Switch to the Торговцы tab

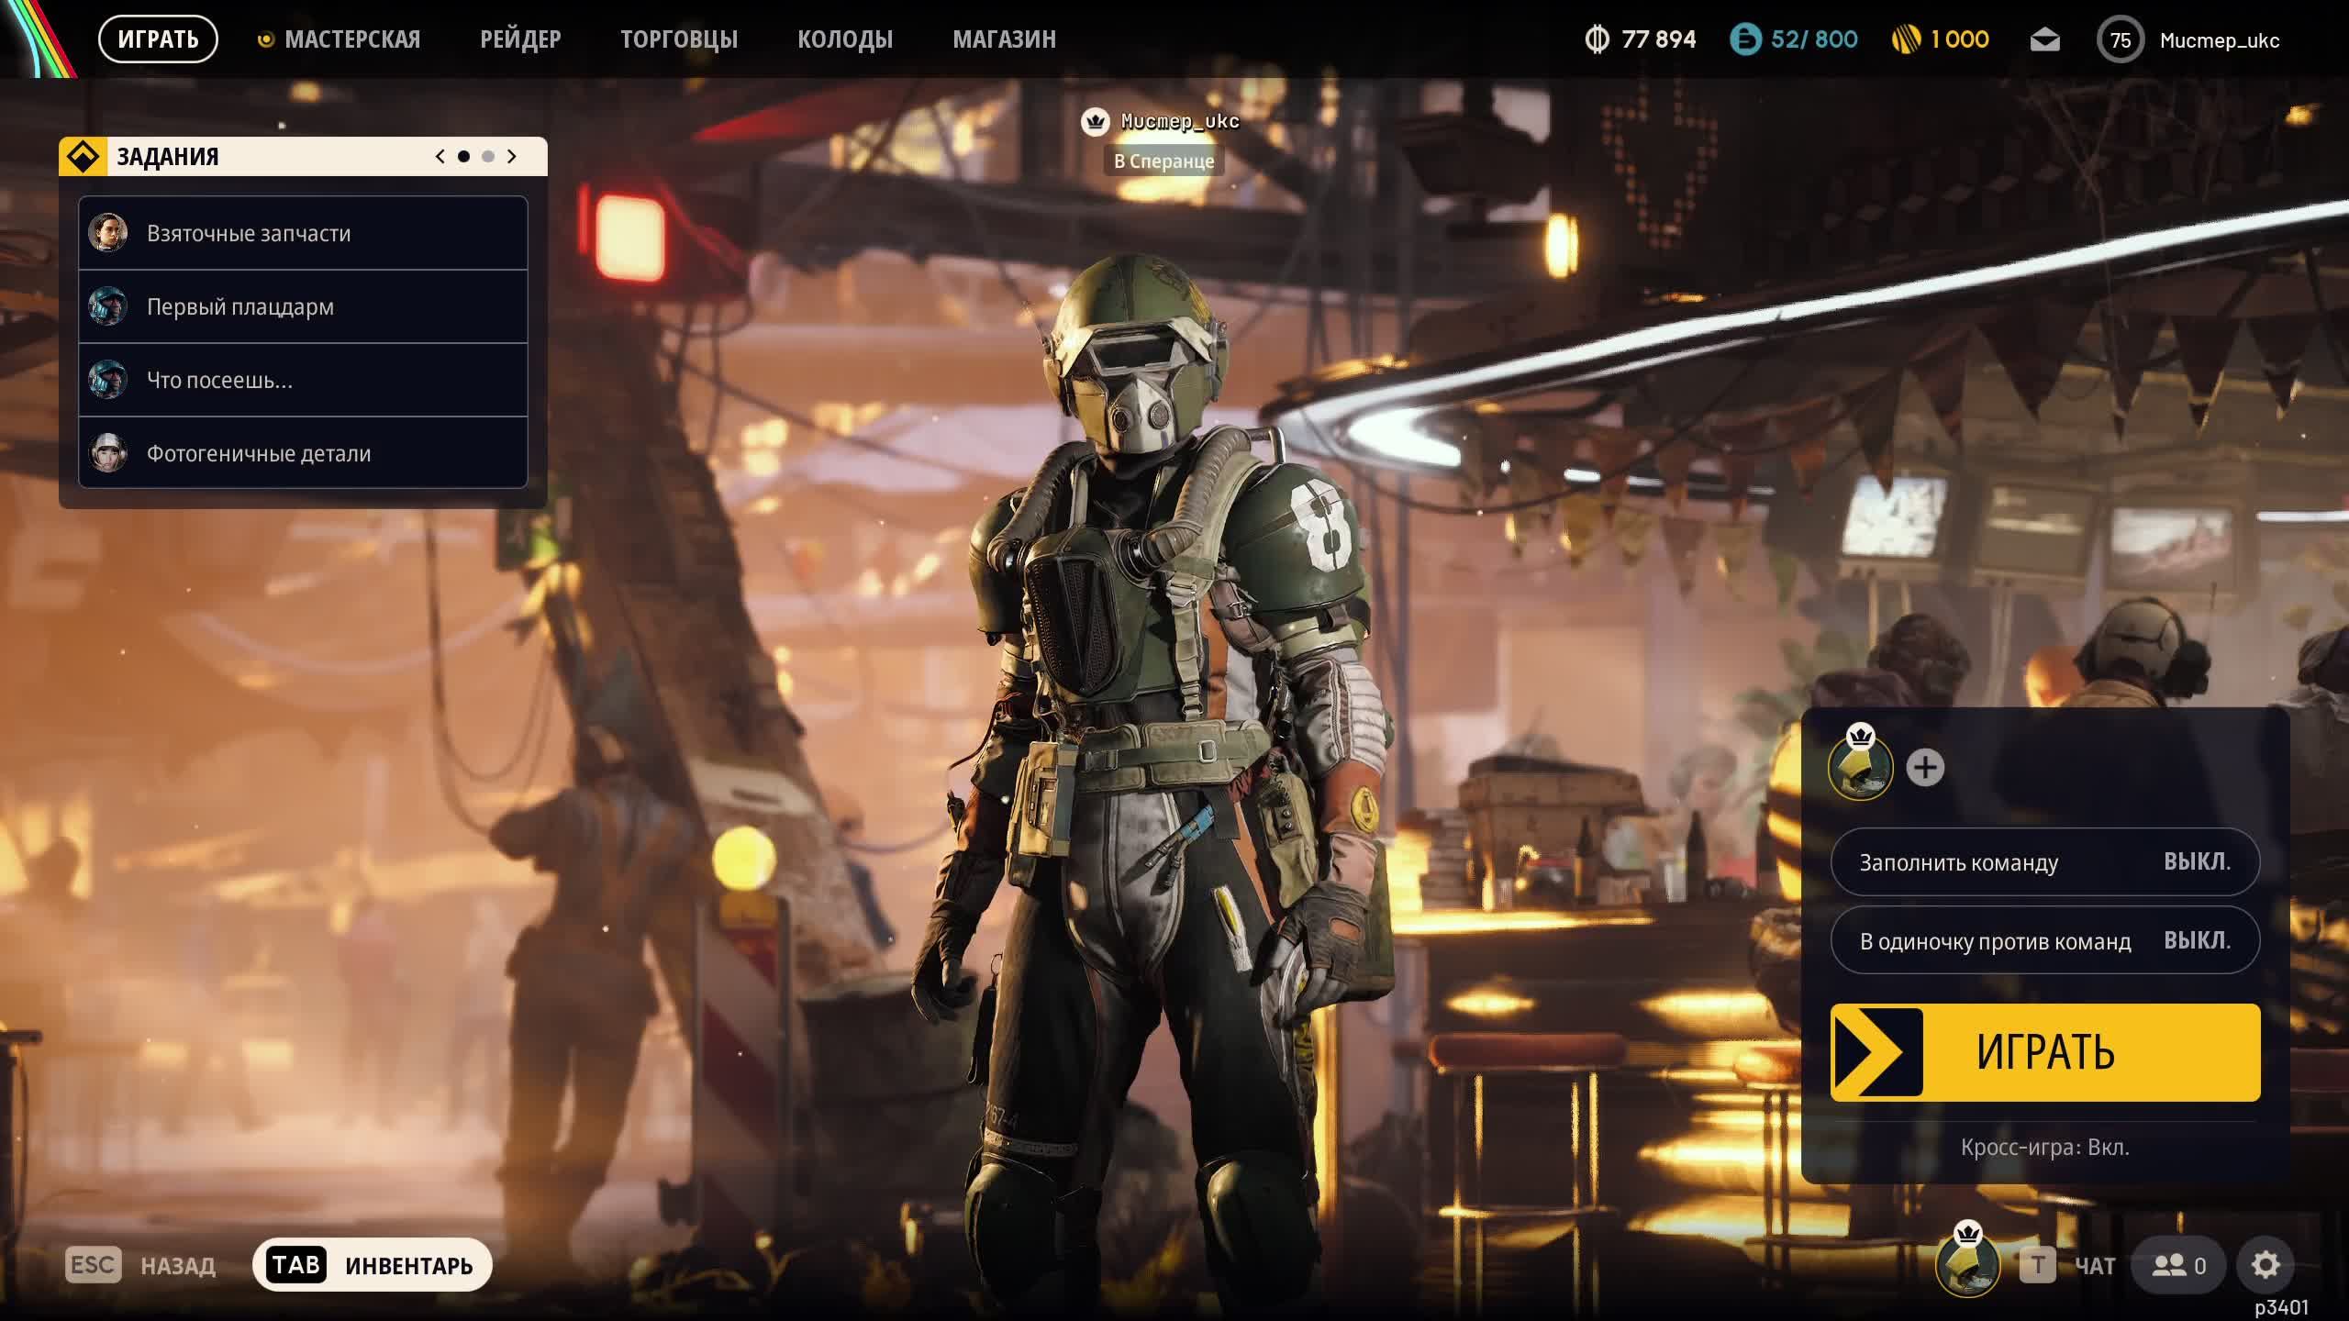[x=679, y=39]
